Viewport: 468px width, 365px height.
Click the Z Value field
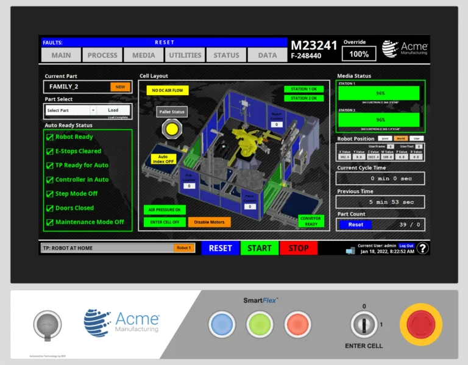pos(374,157)
